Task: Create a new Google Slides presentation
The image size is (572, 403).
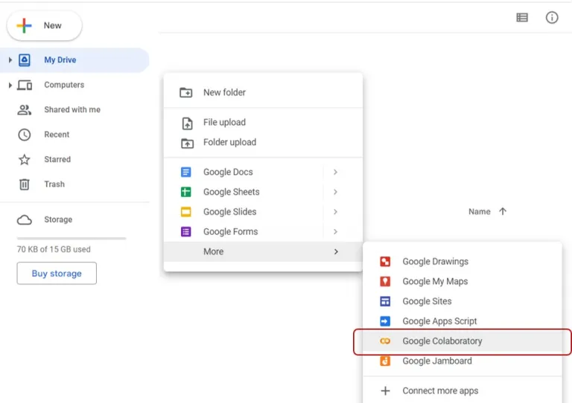Action: 263,212
